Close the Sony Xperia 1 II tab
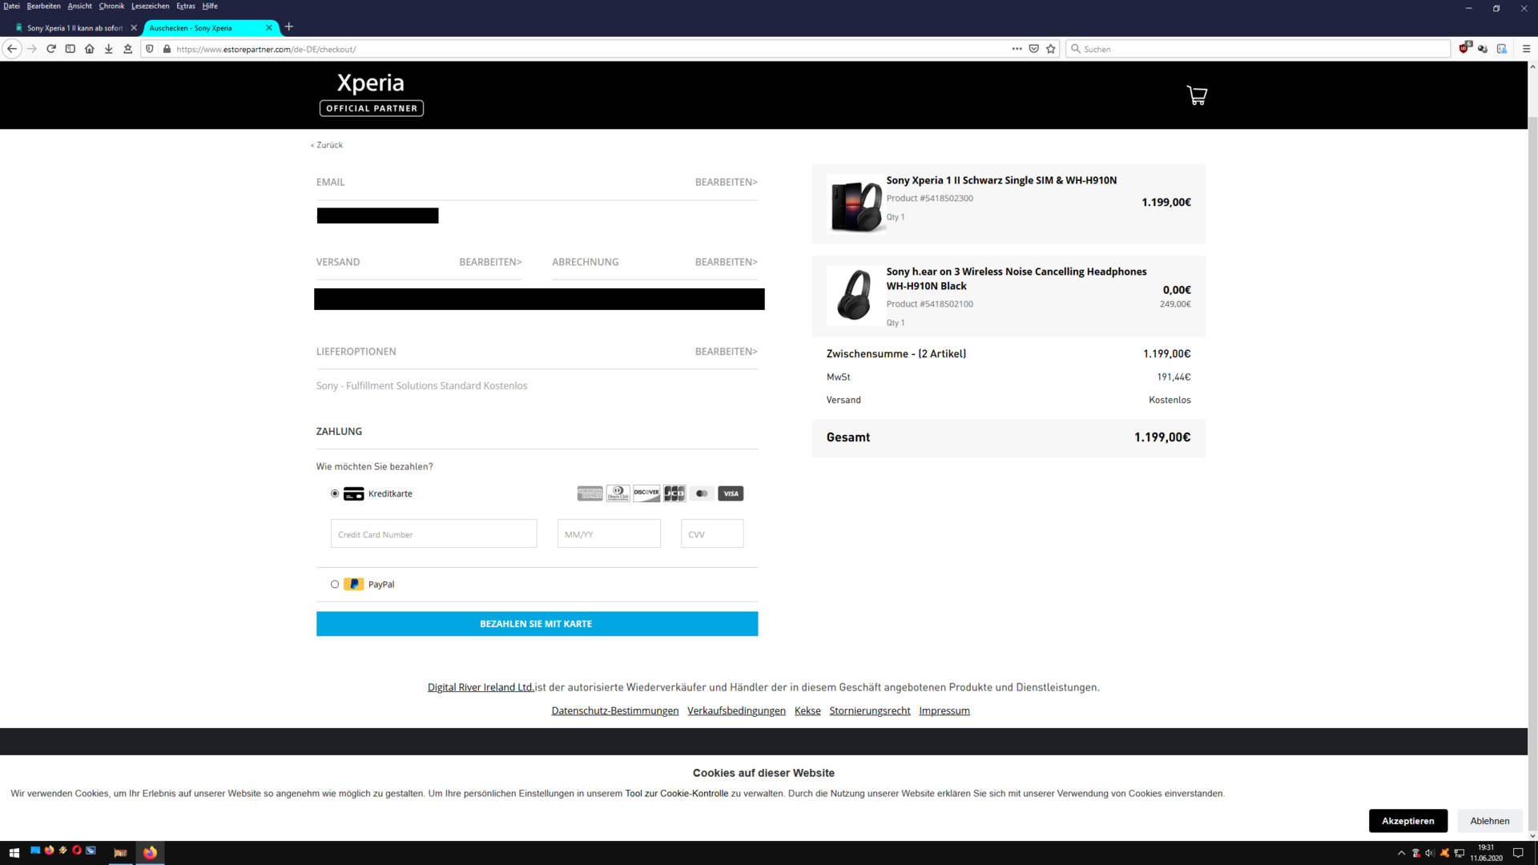 click(134, 28)
